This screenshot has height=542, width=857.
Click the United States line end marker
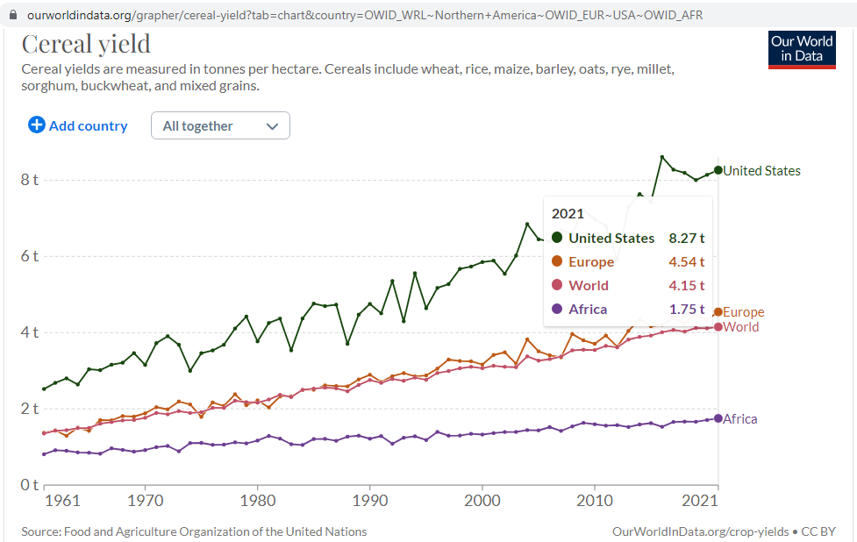point(718,170)
